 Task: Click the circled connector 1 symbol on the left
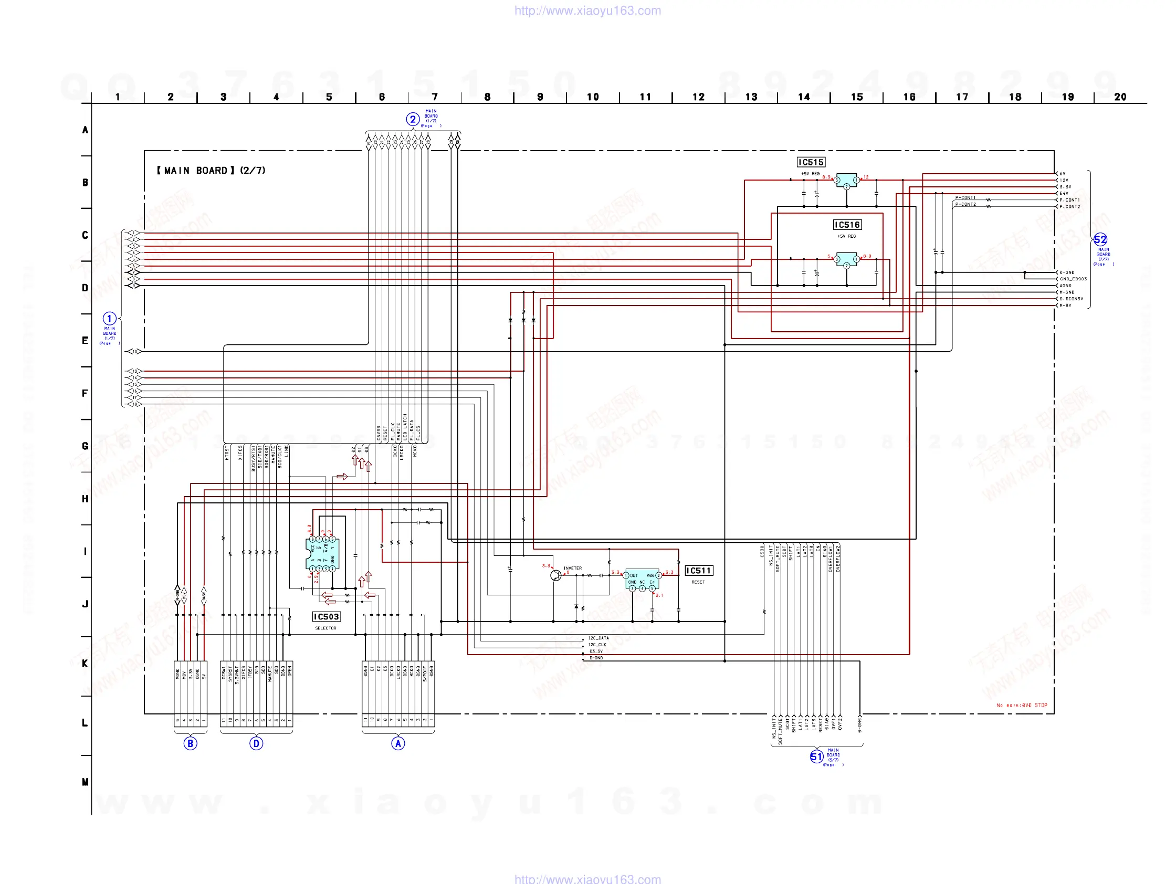[x=109, y=319]
